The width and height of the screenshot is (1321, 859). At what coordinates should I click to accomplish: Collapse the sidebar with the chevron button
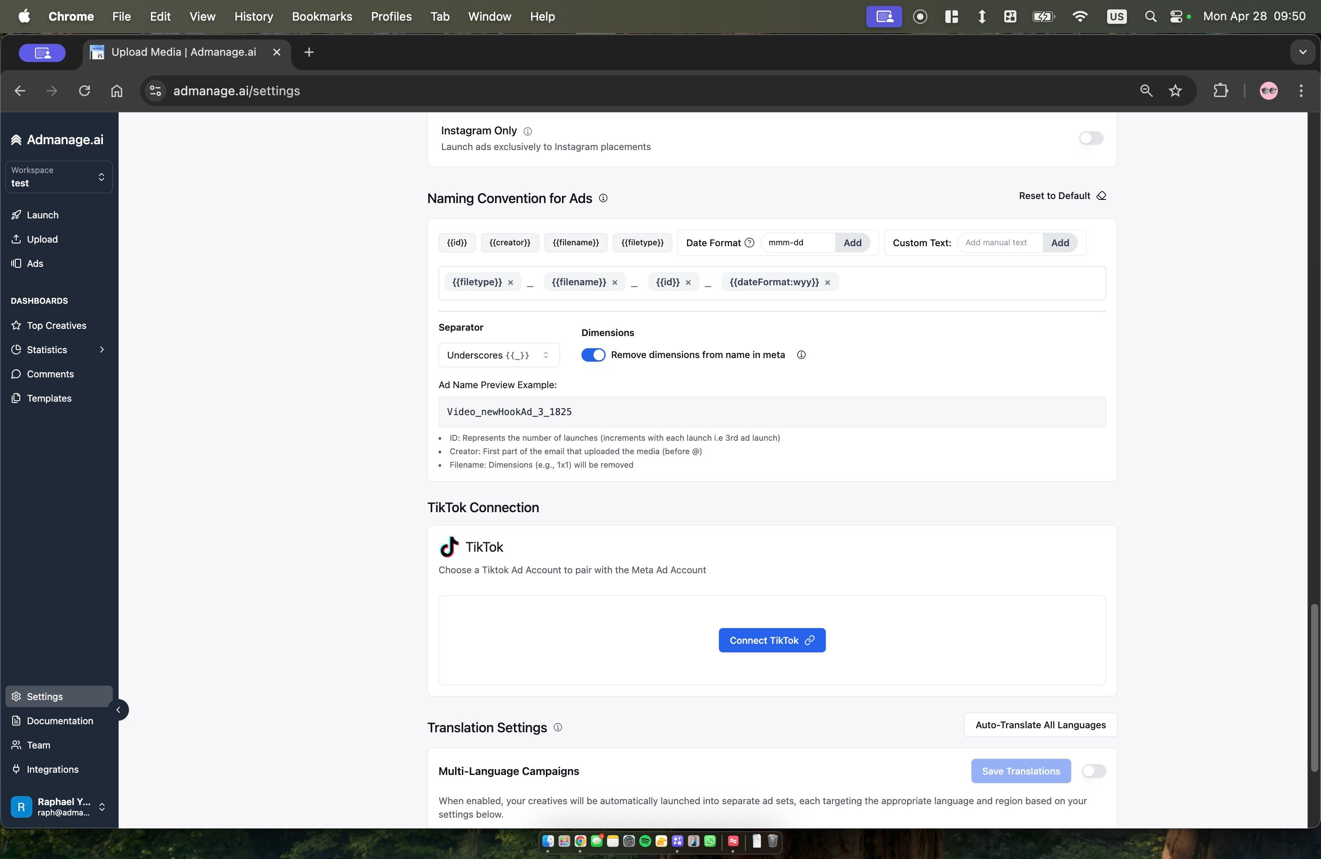tap(118, 710)
